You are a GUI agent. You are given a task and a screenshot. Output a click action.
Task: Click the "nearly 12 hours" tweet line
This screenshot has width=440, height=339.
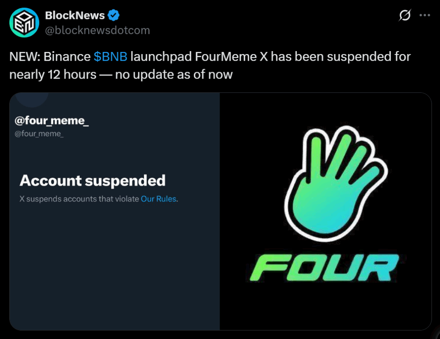point(53,74)
